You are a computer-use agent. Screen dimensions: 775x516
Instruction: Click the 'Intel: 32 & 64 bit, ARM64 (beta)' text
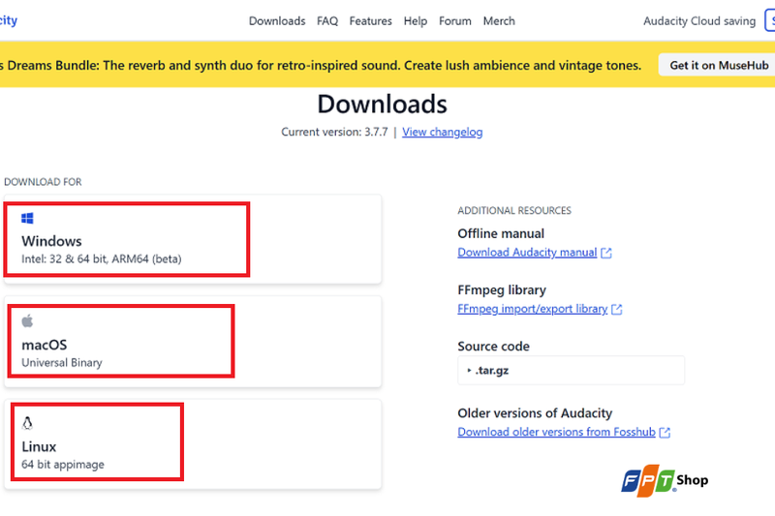(102, 258)
